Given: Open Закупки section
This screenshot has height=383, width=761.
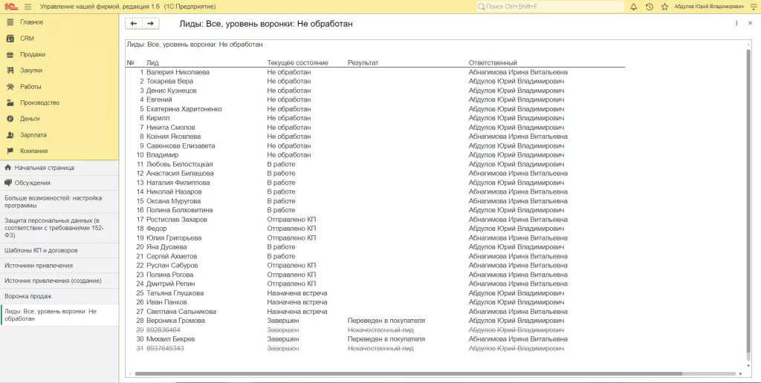Looking at the screenshot, I should [x=31, y=71].
